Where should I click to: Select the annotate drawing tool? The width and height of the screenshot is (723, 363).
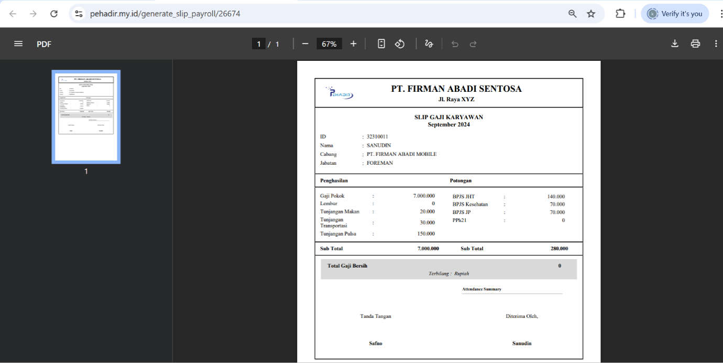[x=429, y=44]
